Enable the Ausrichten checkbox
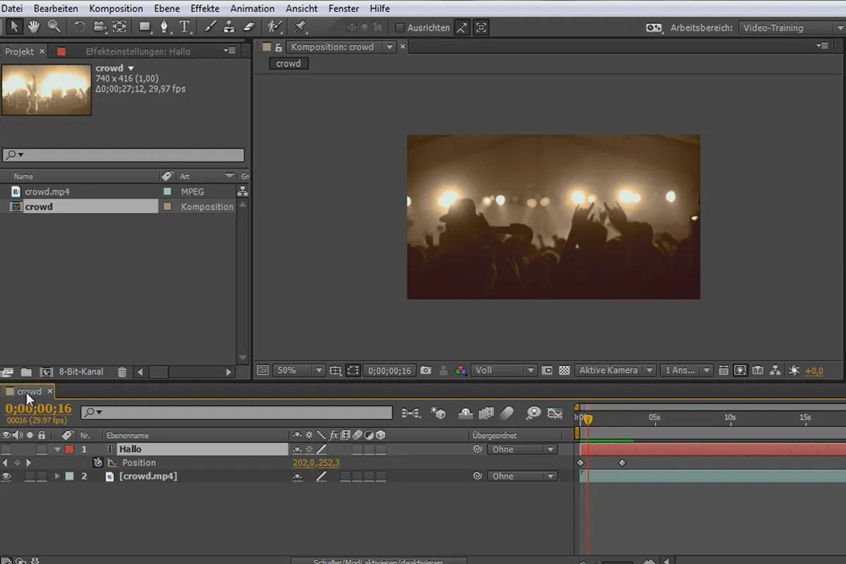 click(400, 27)
